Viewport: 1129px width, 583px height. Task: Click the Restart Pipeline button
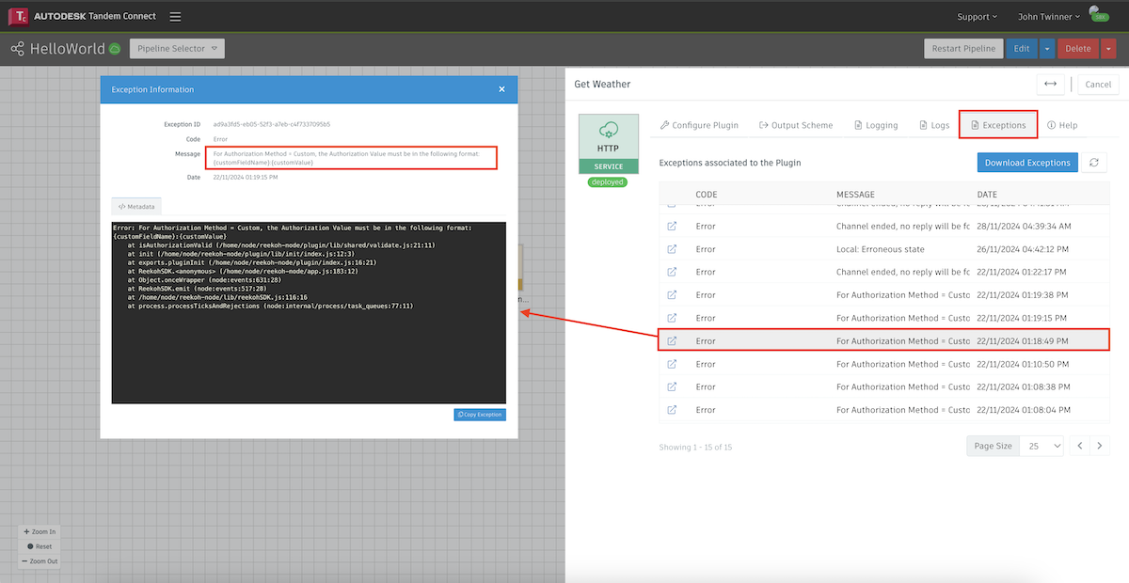[x=963, y=49]
